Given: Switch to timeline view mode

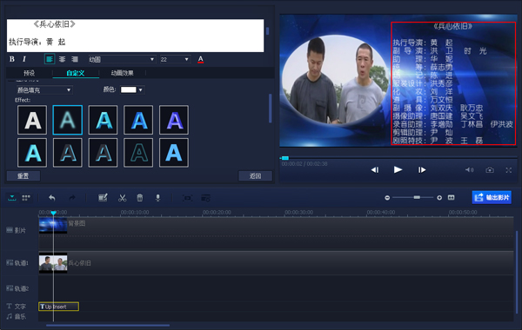Looking at the screenshot, I should [12, 198].
